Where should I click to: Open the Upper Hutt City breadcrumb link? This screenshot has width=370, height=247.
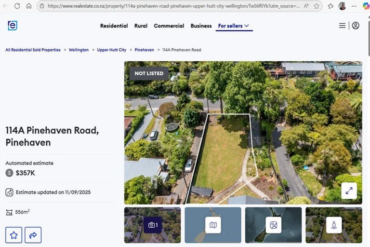pos(112,50)
